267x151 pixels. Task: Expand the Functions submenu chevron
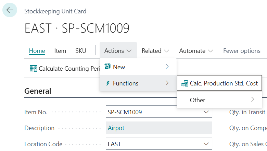[167, 83]
